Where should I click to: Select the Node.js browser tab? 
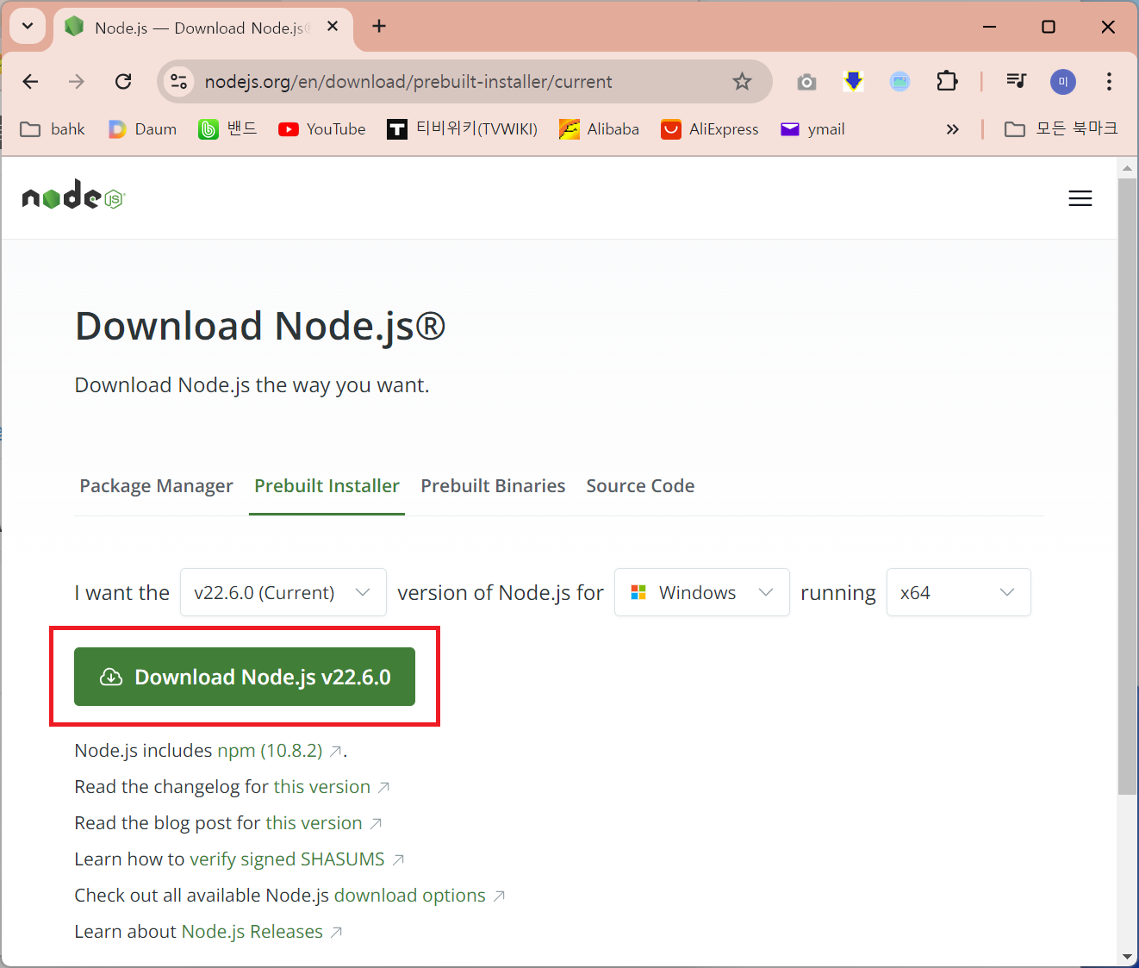click(x=202, y=28)
